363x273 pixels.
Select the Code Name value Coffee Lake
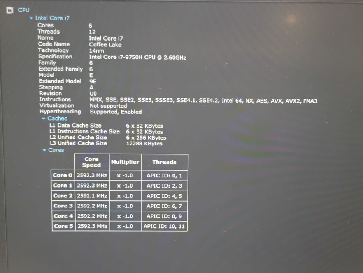click(105, 44)
